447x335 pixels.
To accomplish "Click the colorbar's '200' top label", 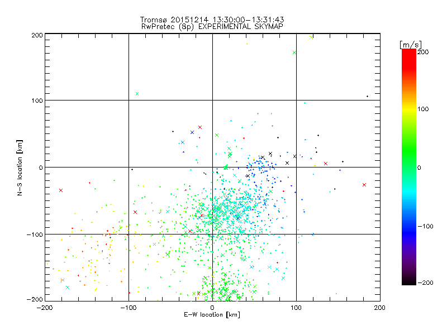I will click(x=423, y=52).
